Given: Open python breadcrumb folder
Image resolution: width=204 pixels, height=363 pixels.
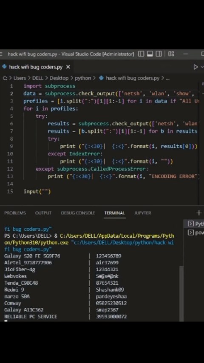Looking at the screenshot, I should 83,78.
